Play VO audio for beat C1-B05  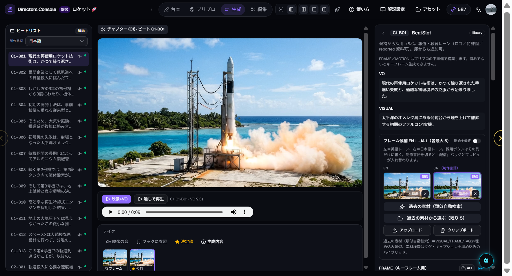pos(80,121)
